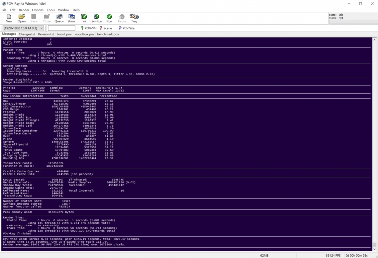Minimize to Tray icon
The image size is (378, 258).
(x=134, y=18)
